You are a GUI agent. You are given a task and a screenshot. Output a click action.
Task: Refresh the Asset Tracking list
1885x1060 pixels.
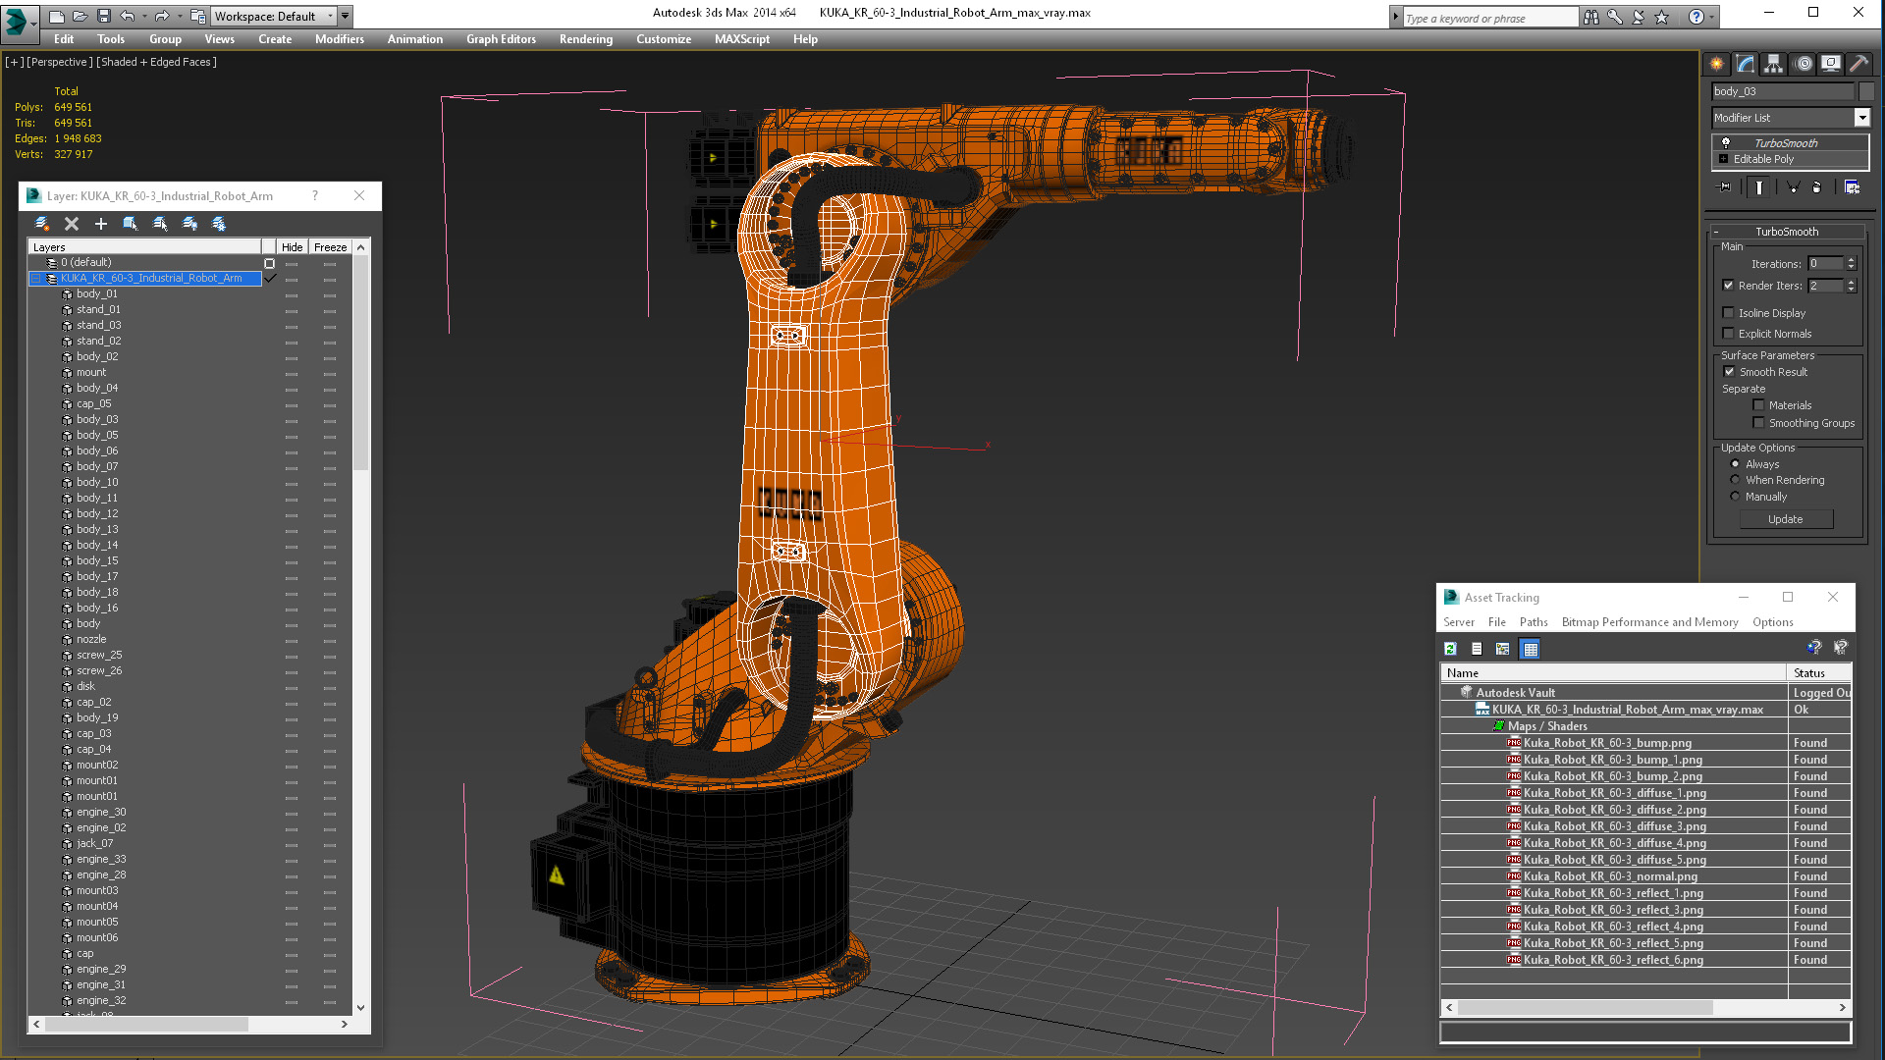(1450, 649)
